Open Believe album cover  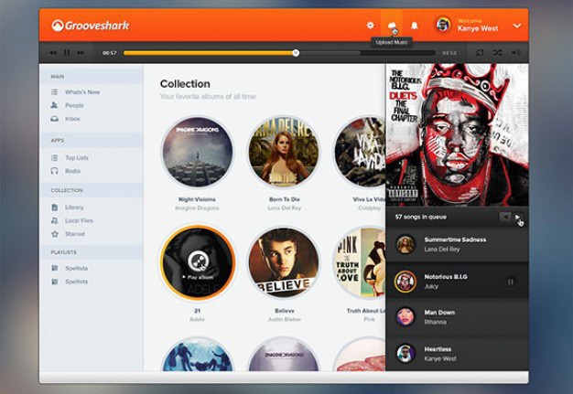(x=285, y=262)
